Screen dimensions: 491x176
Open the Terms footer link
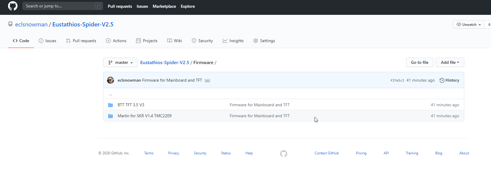(x=149, y=153)
